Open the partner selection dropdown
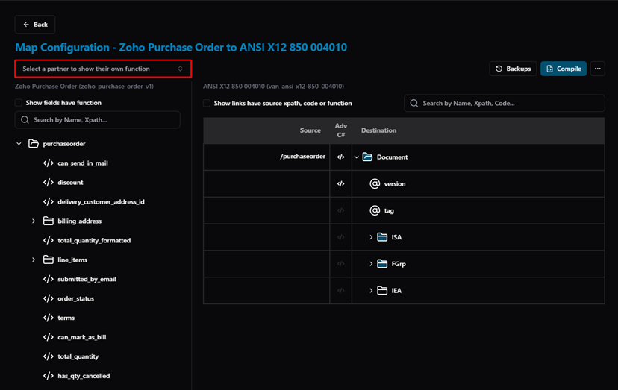618x390 pixels. 103,69
